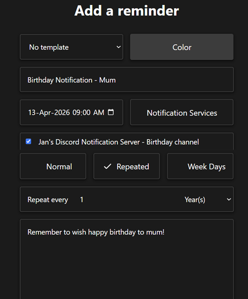Select the month Apr in date field
The height and width of the screenshot is (299, 248).
click(45, 112)
